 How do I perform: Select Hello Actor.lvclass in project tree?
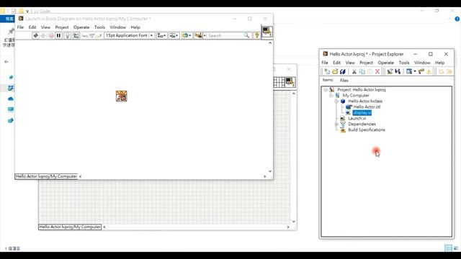[365, 101]
